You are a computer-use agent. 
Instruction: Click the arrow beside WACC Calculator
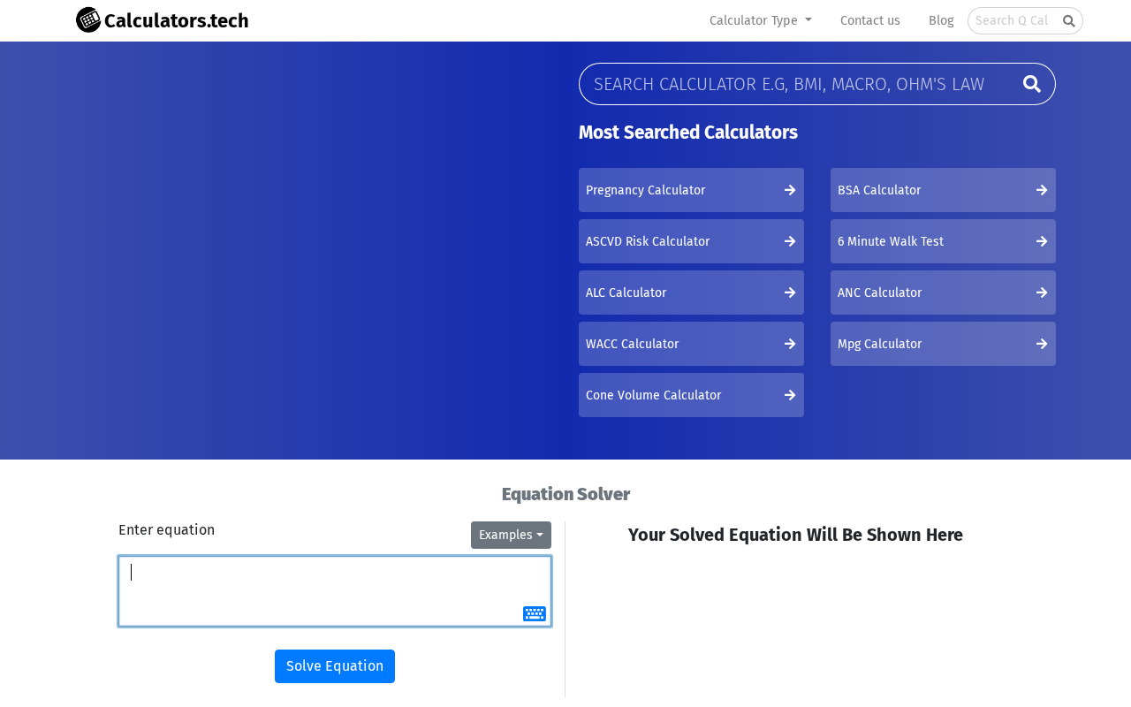click(x=790, y=344)
